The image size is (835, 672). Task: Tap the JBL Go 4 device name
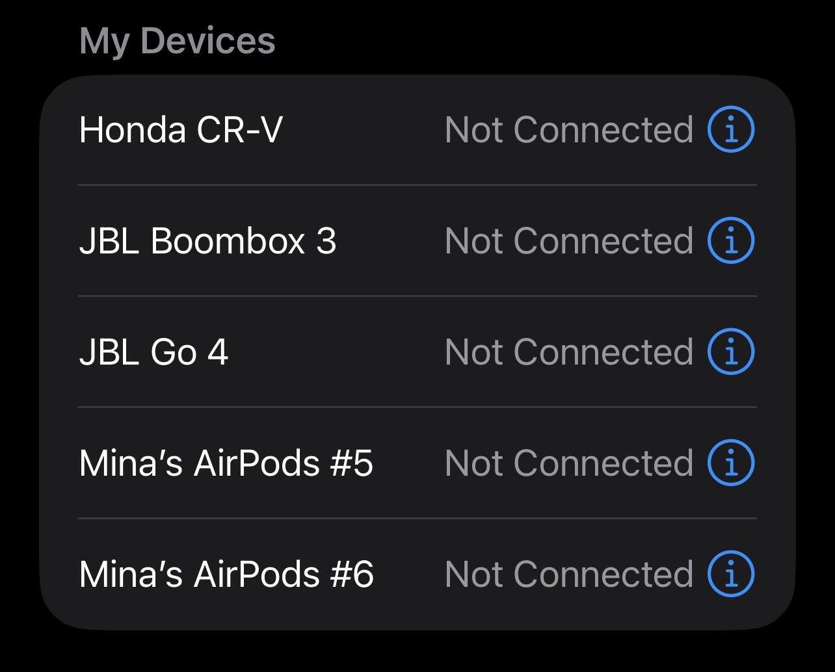click(153, 352)
